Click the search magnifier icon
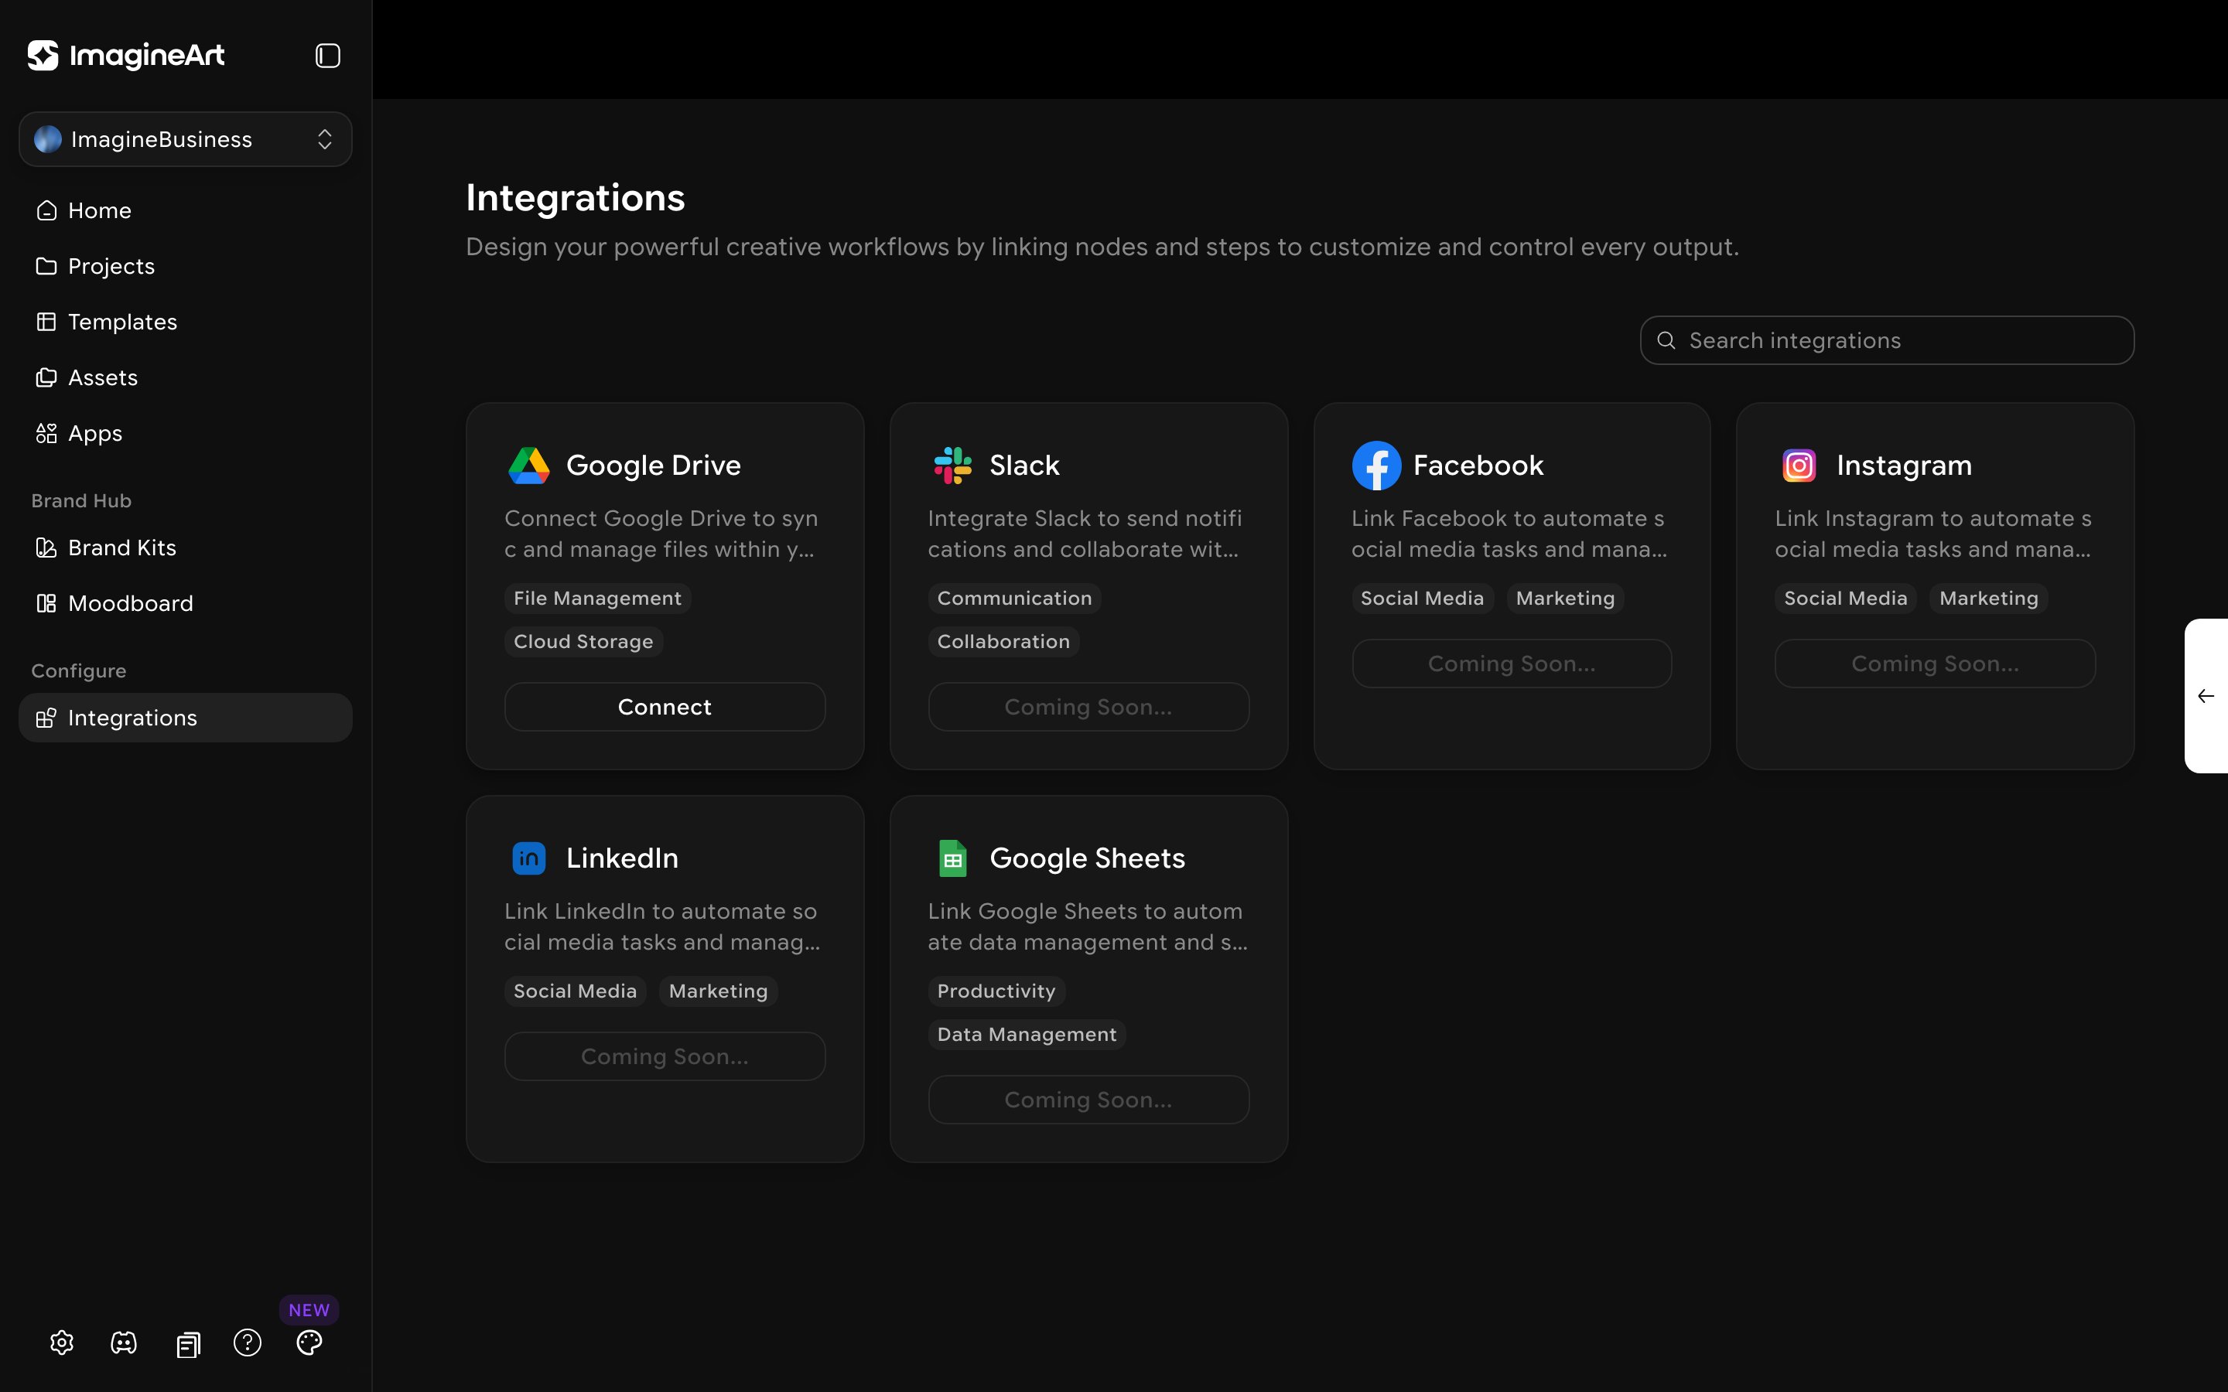This screenshot has width=2228, height=1392. tap(1666, 340)
